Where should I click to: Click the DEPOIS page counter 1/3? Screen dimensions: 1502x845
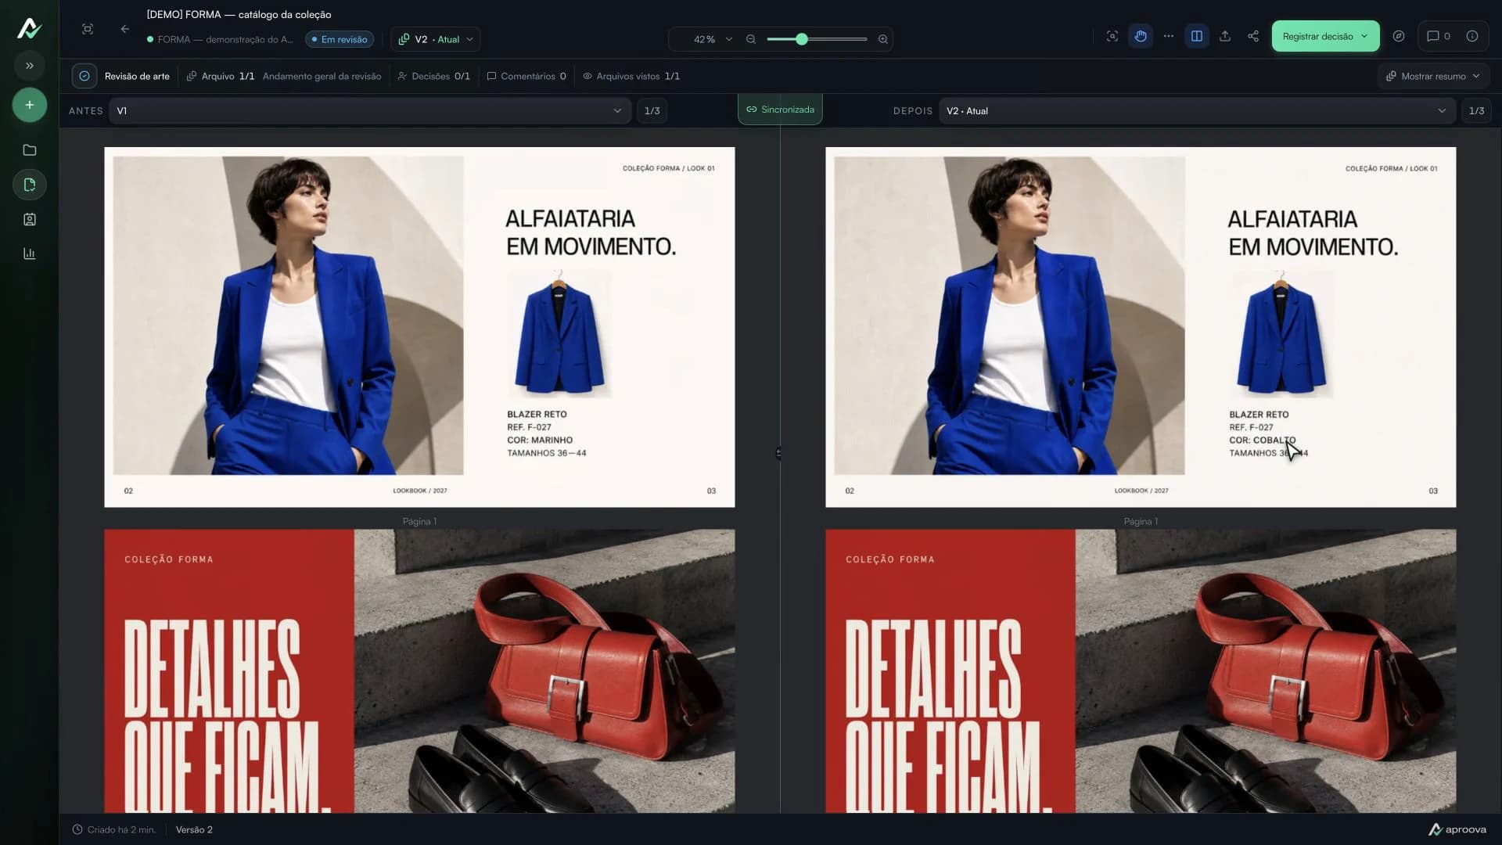tap(1476, 111)
